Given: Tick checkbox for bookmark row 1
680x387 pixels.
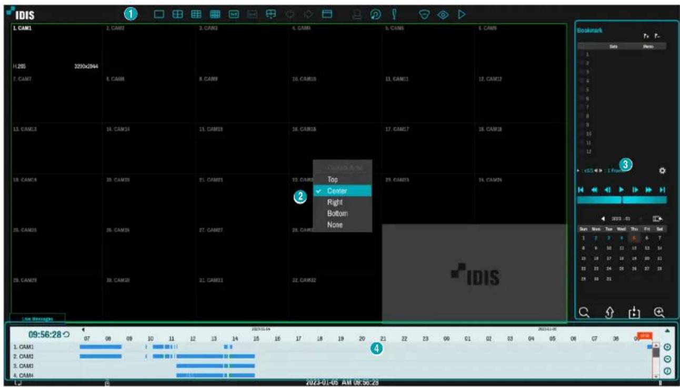Looking at the screenshot, I should pyautogui.click(x=582, y=54).
